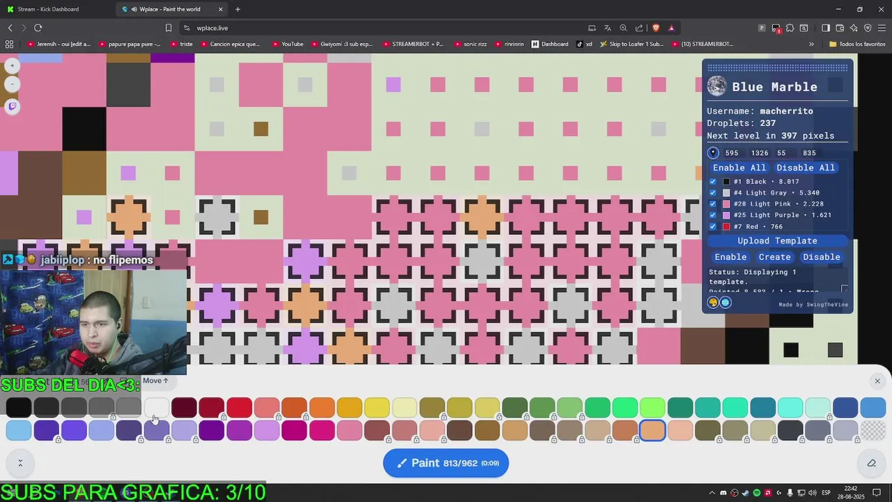892x502 pixels.
Task: Open the Brave Wallet icon
Action: click(x=840, y=28)
